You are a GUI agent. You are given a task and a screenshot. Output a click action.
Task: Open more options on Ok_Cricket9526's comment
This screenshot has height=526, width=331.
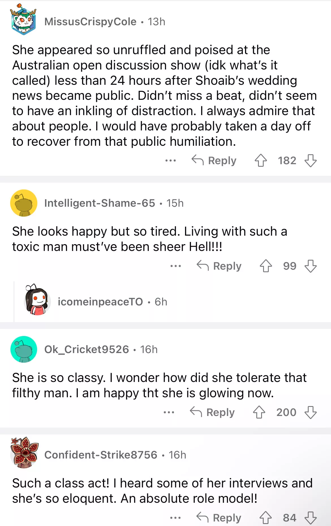[169, 412]
